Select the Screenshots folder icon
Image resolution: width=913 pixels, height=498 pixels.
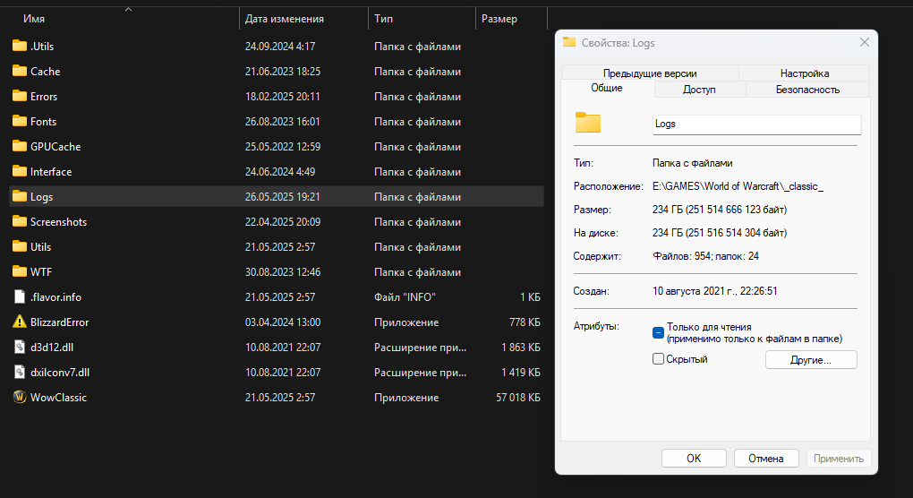coord(19,221)
